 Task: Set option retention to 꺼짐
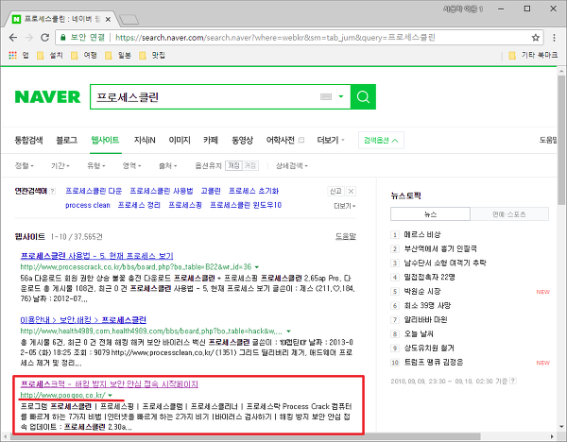pos(250,165)
